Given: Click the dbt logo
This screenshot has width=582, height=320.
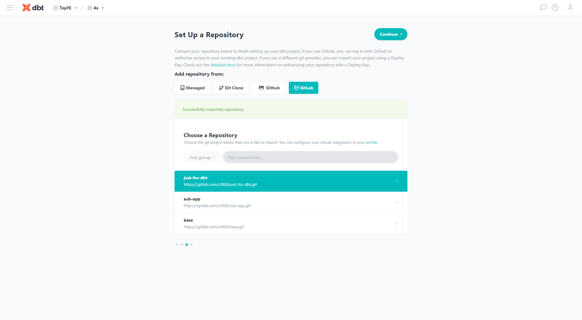Looking at the screenshot, I should point(33,8).
